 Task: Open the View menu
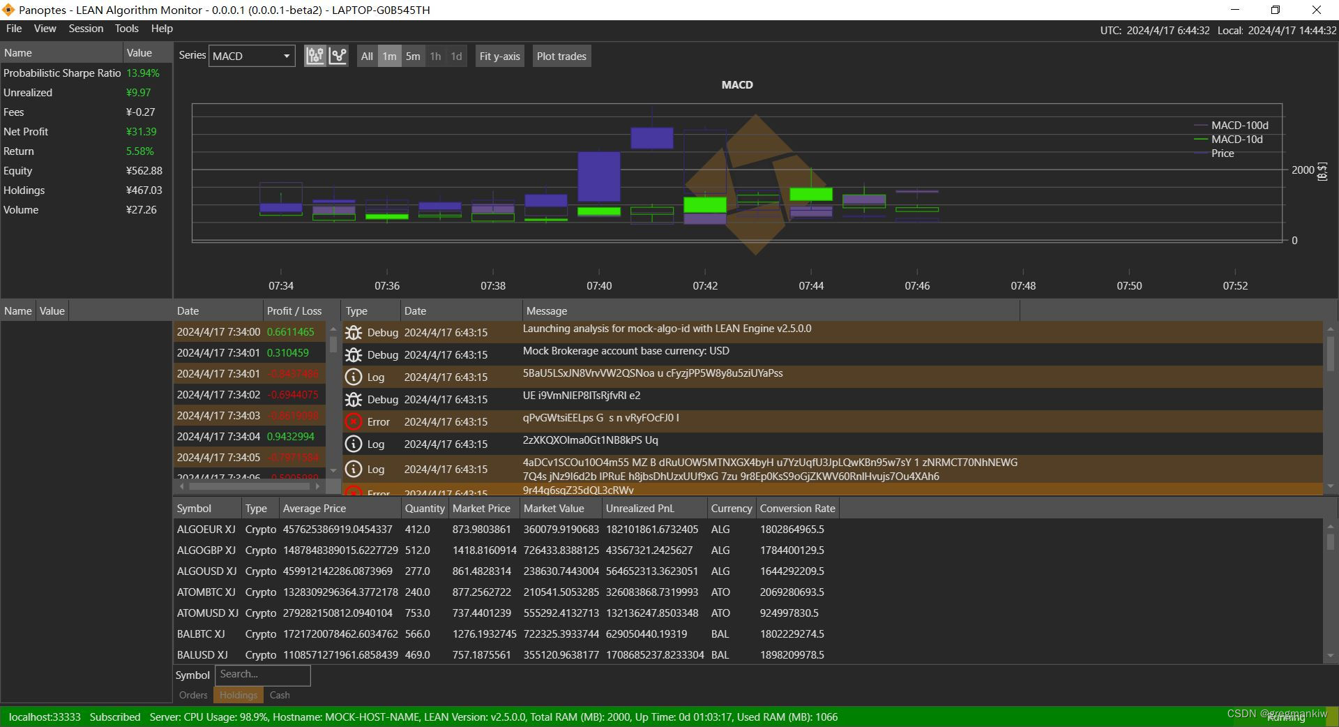pos(45,29)
